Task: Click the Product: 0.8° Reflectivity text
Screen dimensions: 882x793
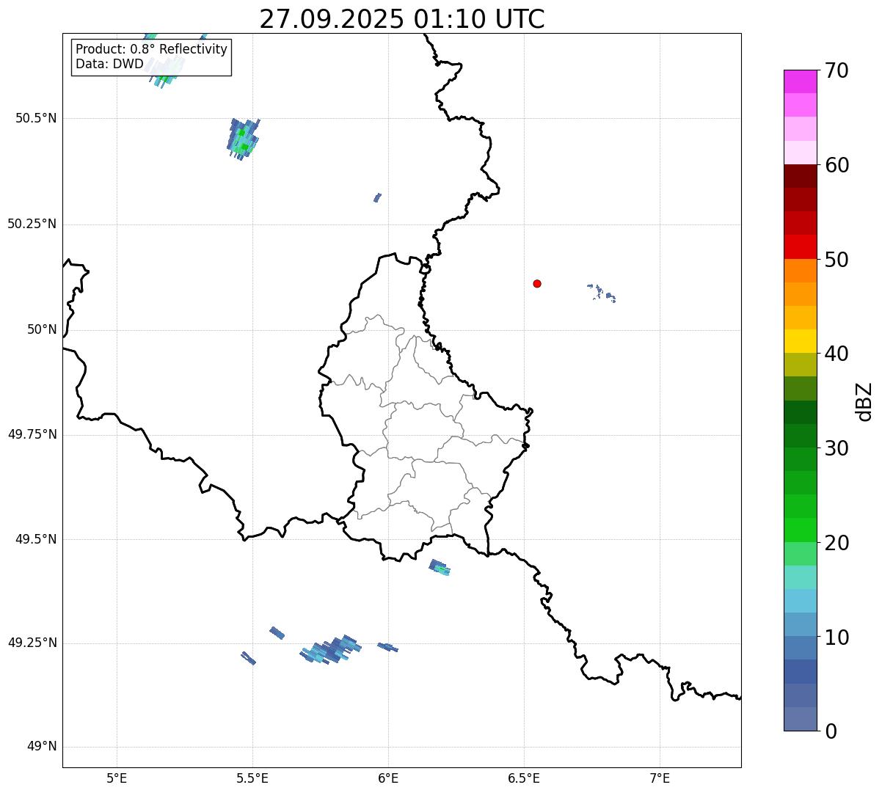Action: 152,49
